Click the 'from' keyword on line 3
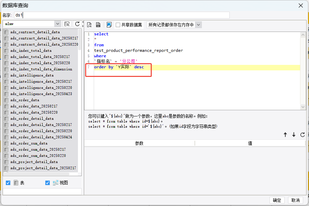 point(99,45)
